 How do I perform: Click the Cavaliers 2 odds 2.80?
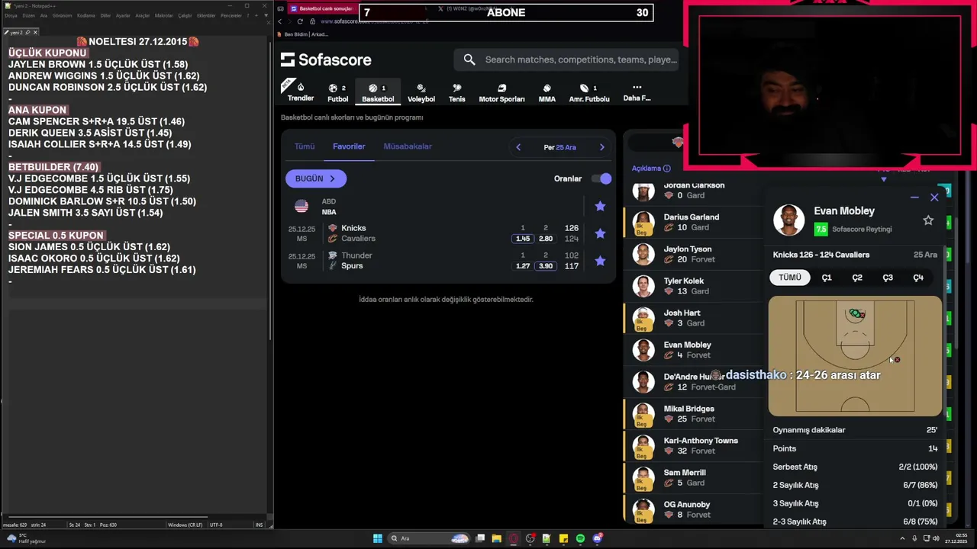pos(546,239)
